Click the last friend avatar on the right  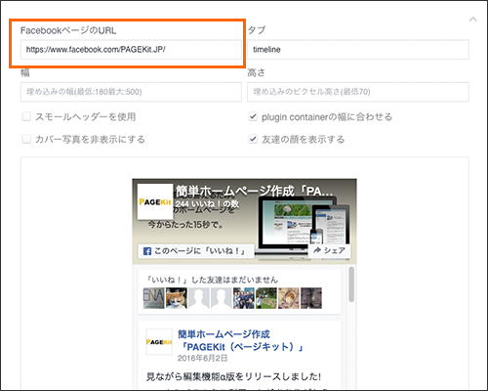(311, 298)
